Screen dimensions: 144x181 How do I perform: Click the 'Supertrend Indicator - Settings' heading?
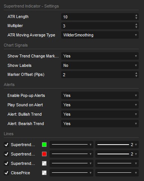click(x=31, y=6)
